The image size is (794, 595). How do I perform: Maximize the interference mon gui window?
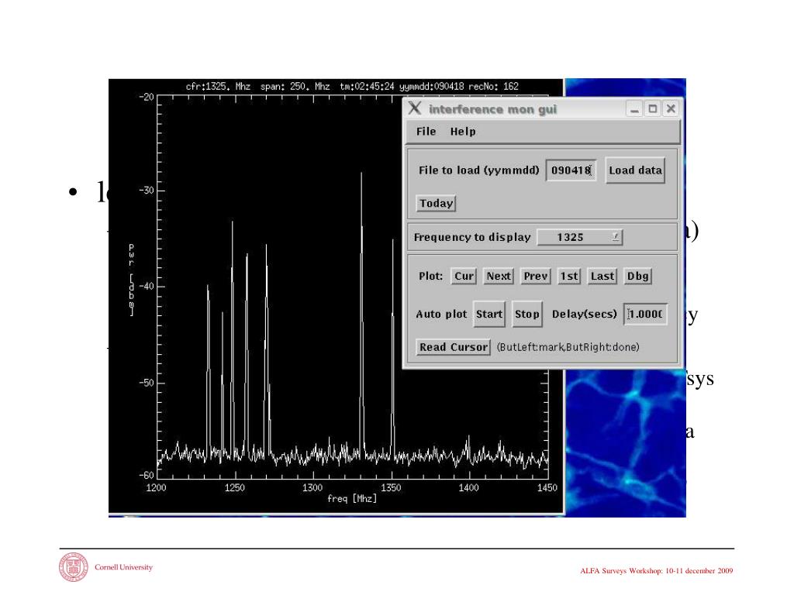pos(653,108)
